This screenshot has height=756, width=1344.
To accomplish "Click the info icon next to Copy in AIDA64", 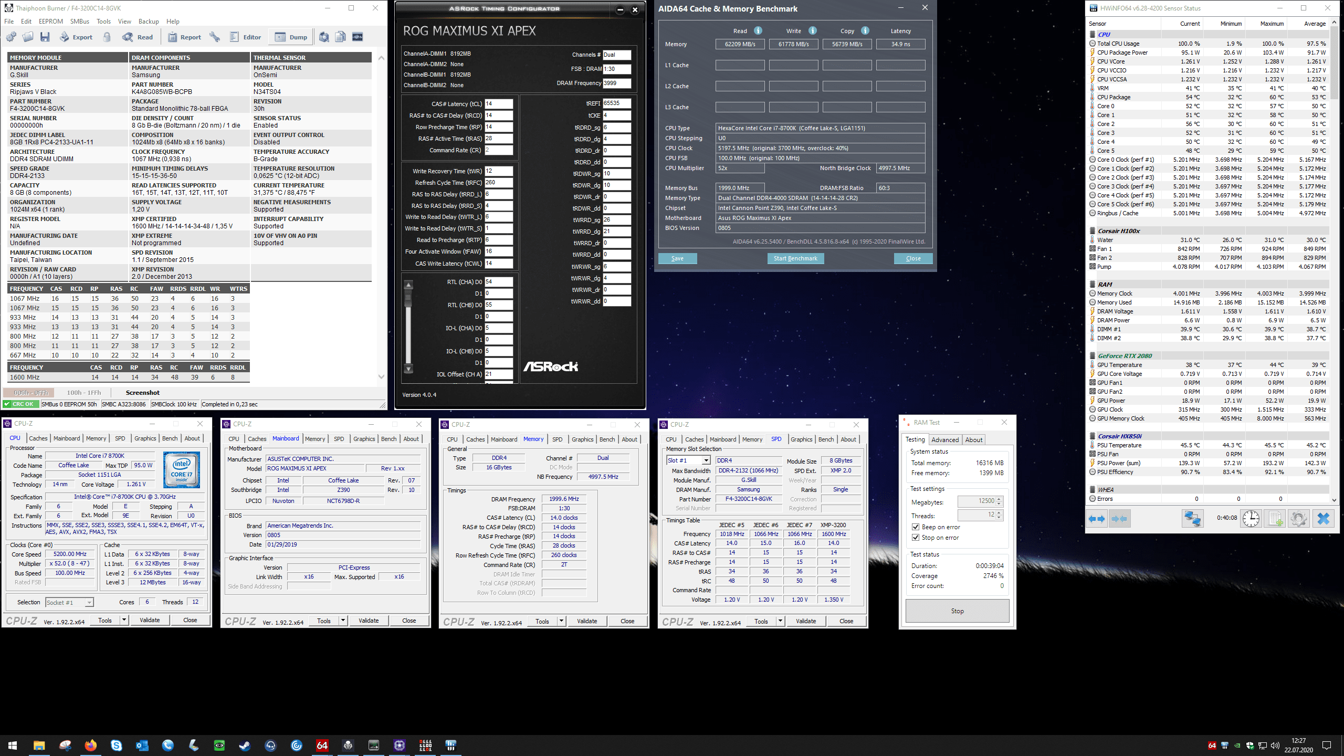I will [865, 30].
